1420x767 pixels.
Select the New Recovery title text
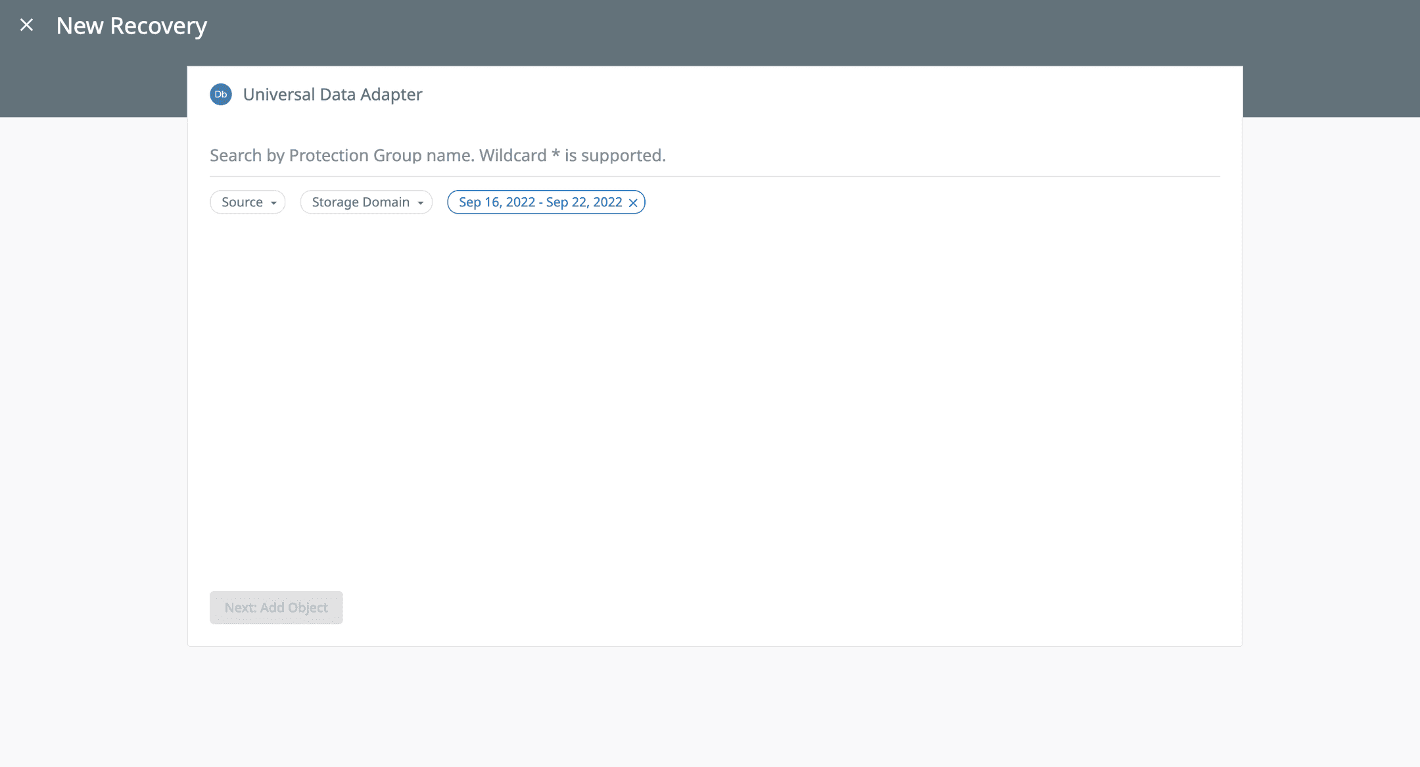pyautogui.click(x=131, y=26)
